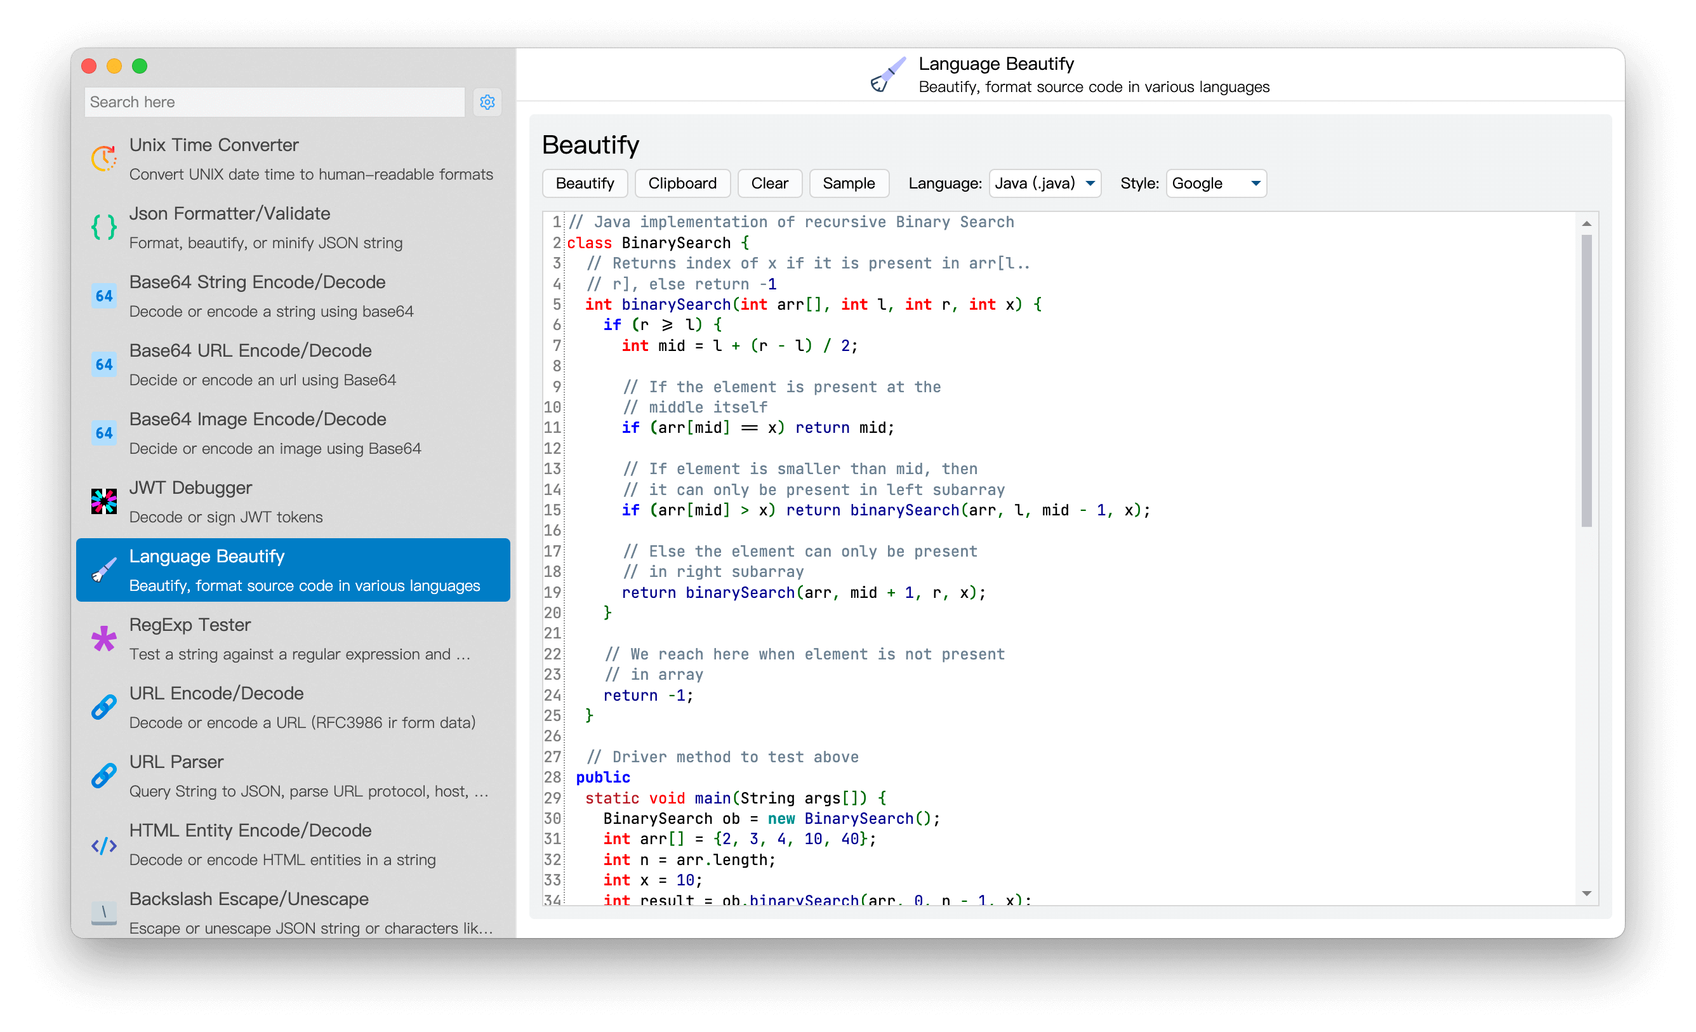Click line number 28 in the gutter

(553, 777)
